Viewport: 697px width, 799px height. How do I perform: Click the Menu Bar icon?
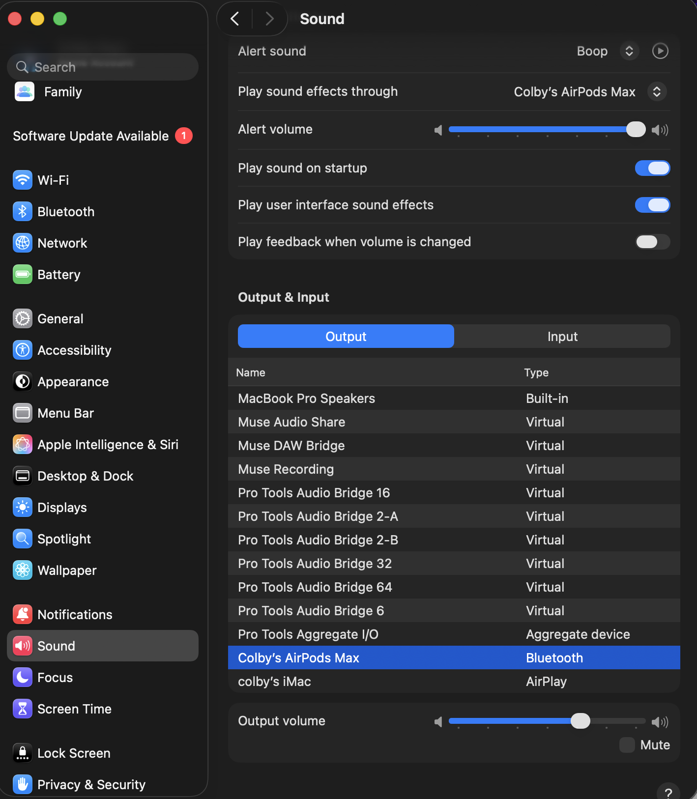23,413
